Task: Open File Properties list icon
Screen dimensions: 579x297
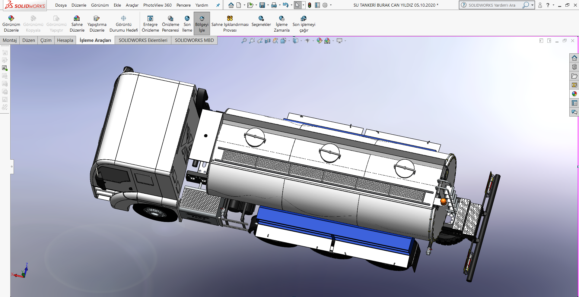Action: tap(317, 5)
